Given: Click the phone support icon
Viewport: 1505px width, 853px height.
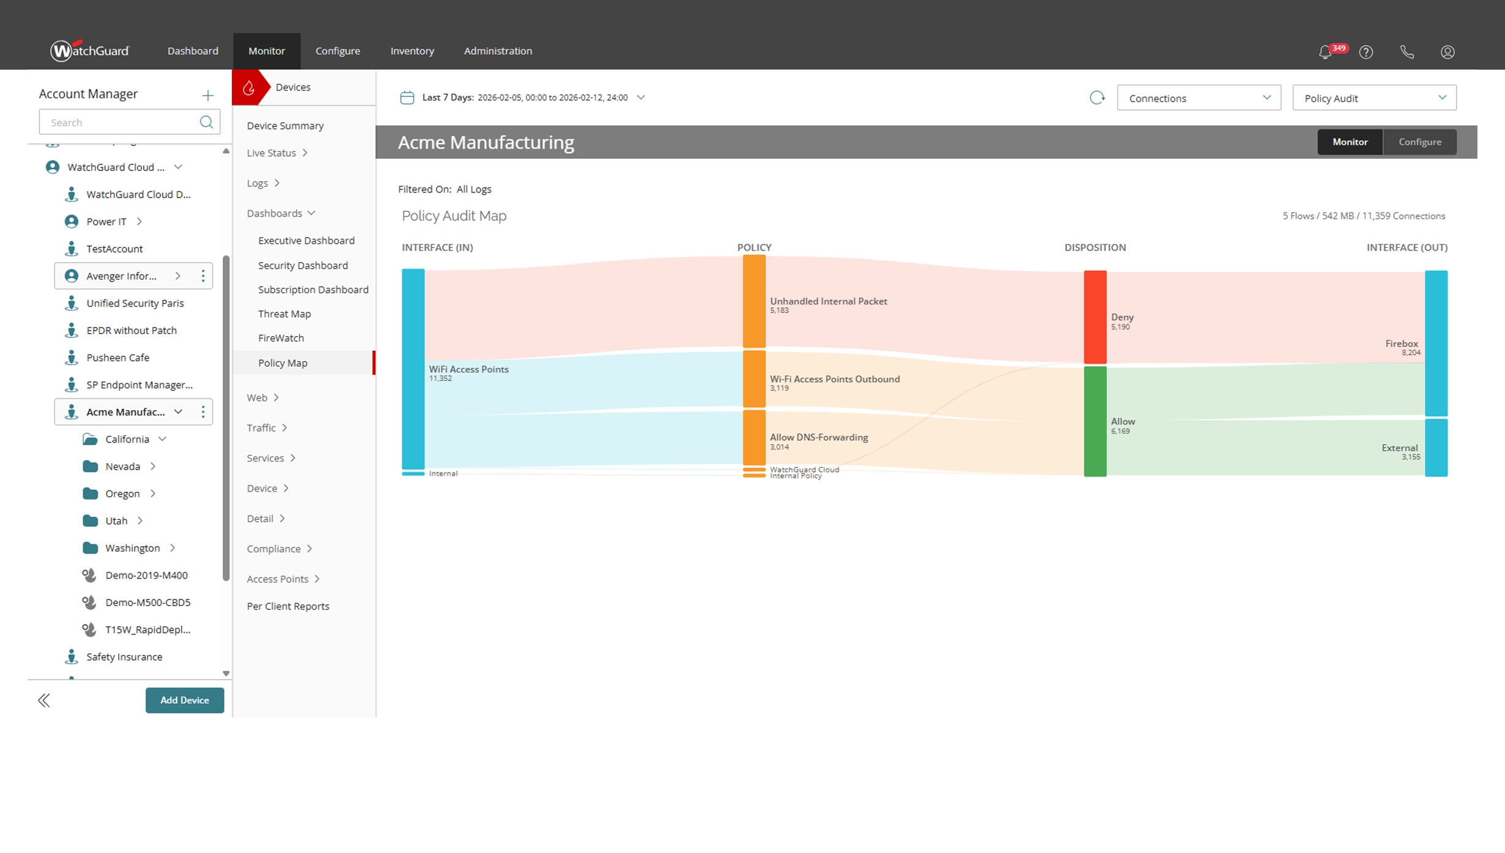Looking at the screenshot, I should coord(1407,52).
